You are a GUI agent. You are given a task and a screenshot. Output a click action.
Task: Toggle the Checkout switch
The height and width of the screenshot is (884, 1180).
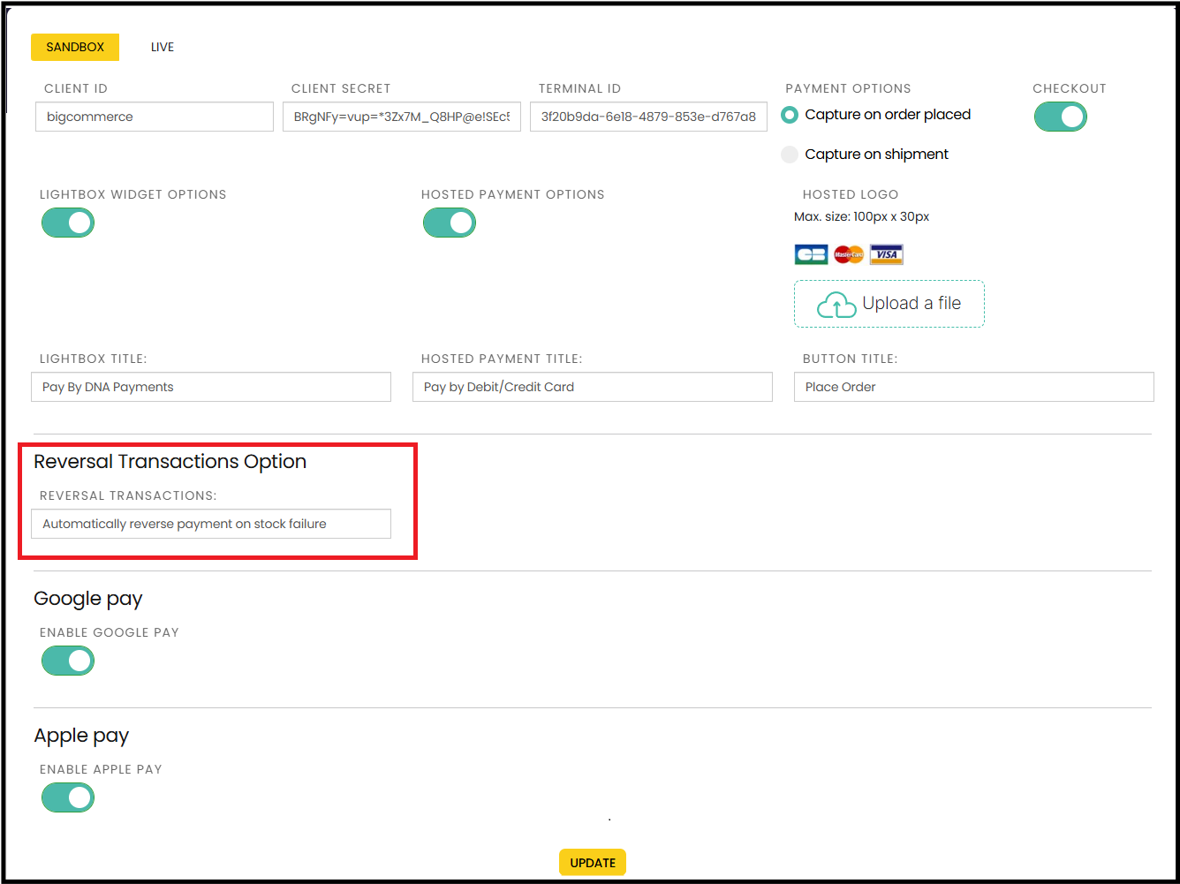point(1060,117)
